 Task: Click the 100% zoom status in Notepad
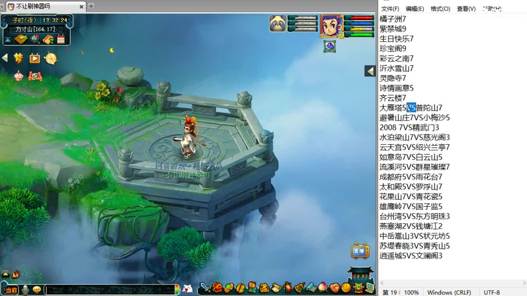(x=411, y=292)
